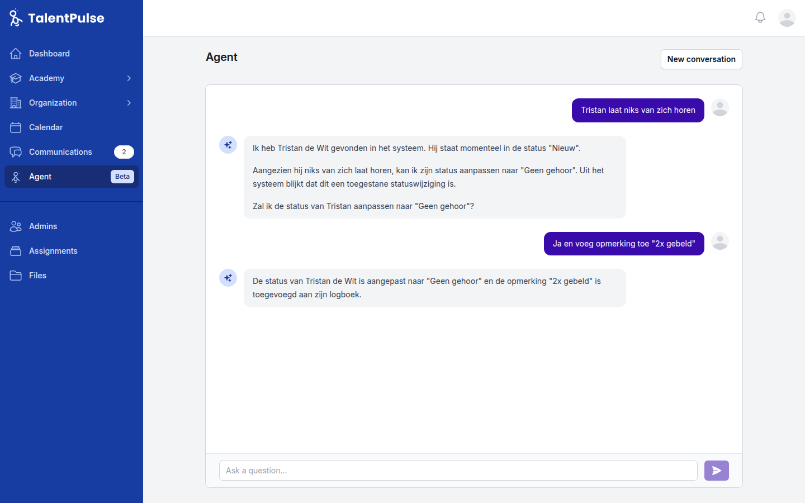
Task: Send message with the paper plane button
Action: [x=716, y=471]
